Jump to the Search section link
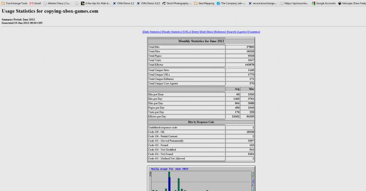 click(231, 32)
